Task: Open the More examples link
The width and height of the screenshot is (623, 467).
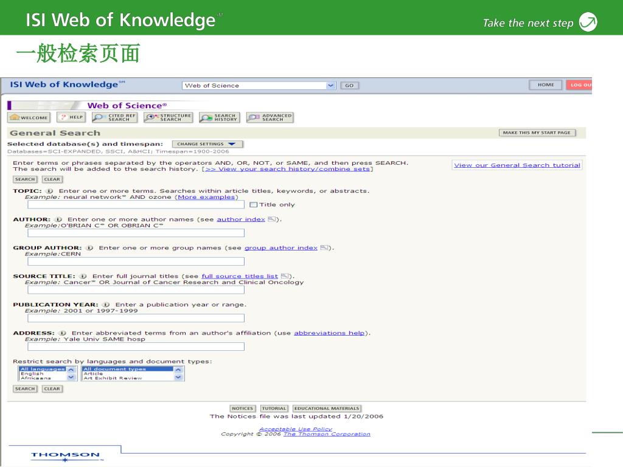Action: [x=206, y=197]
